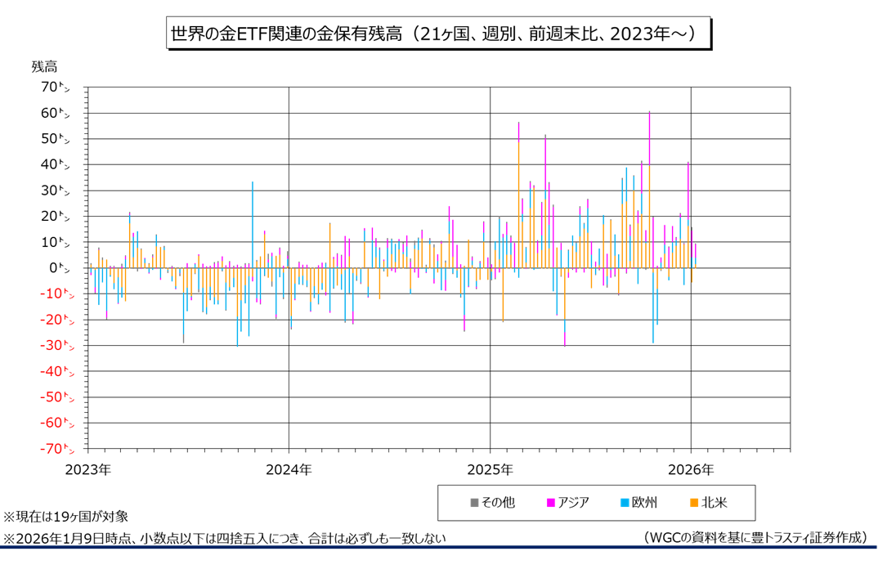The width and height of the screenshot is (878, 578).
Task: Click the orange 北米 legend swatch
Action: pyautogui.click(x=693, y=503)
